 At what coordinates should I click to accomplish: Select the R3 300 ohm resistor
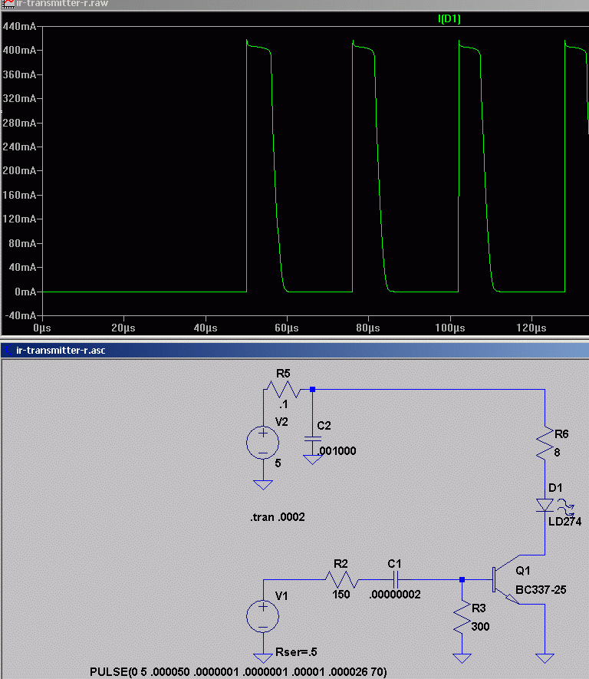pos(462,617)
